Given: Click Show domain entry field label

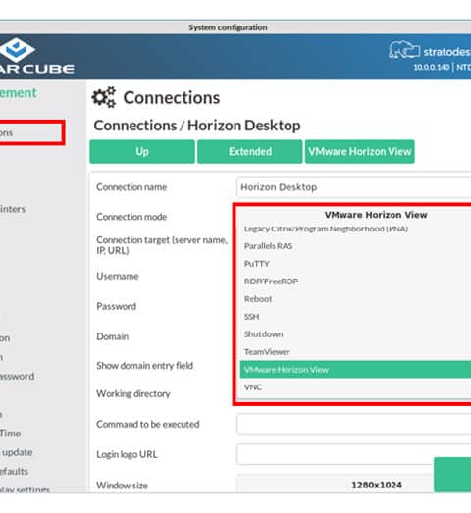Looking at the screenshot, I should [x=144, y=365].
